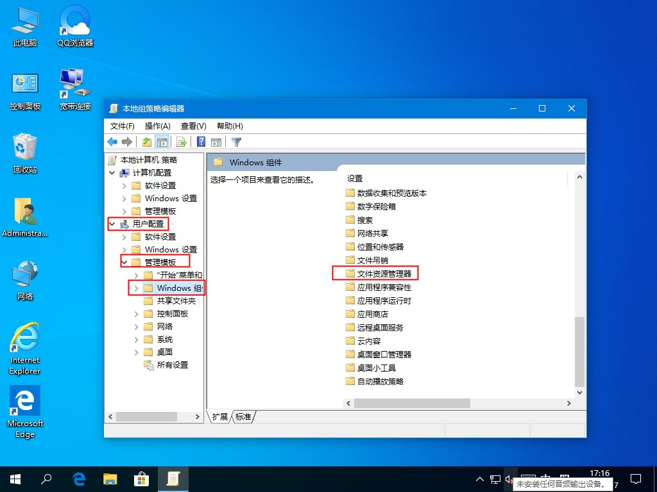
Task: Open QQ浏览器 from the desktop
Action: click(x=74, y=26)
